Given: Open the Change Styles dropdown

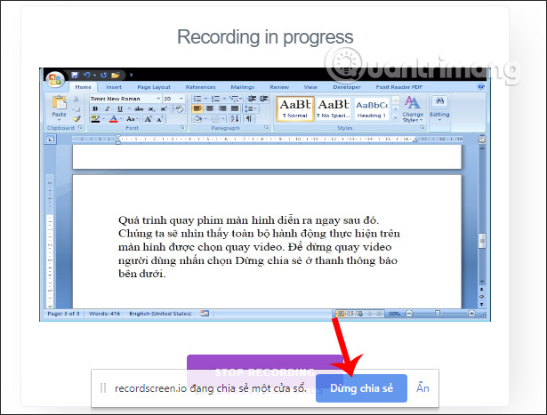Looking at the screenshot, I should tap(413, 109).
